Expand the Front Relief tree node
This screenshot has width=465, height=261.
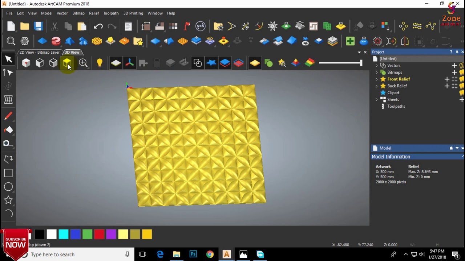376,79
